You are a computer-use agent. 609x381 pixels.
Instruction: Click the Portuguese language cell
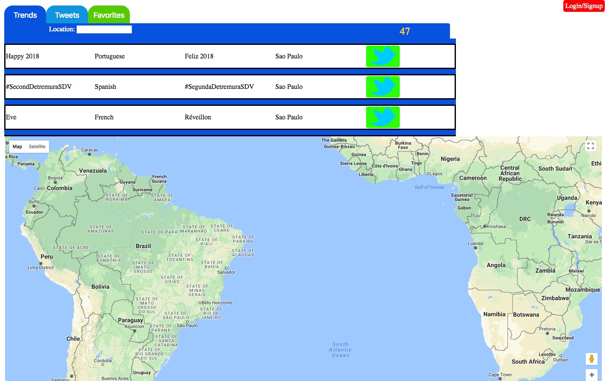click(110, 56)
